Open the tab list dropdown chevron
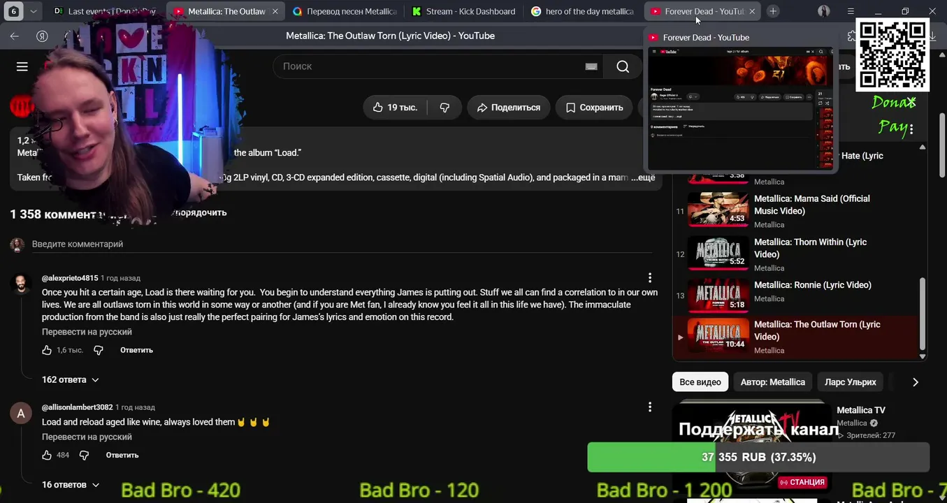 tap(34, 11)
